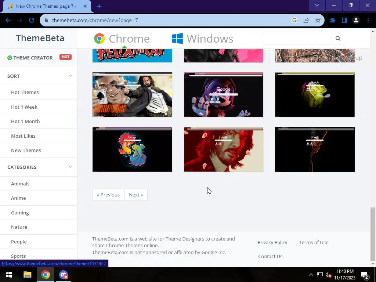Open the red bearded man portrait theme
The width and height of the screenshot is (376, 282).
coord(224,149)
